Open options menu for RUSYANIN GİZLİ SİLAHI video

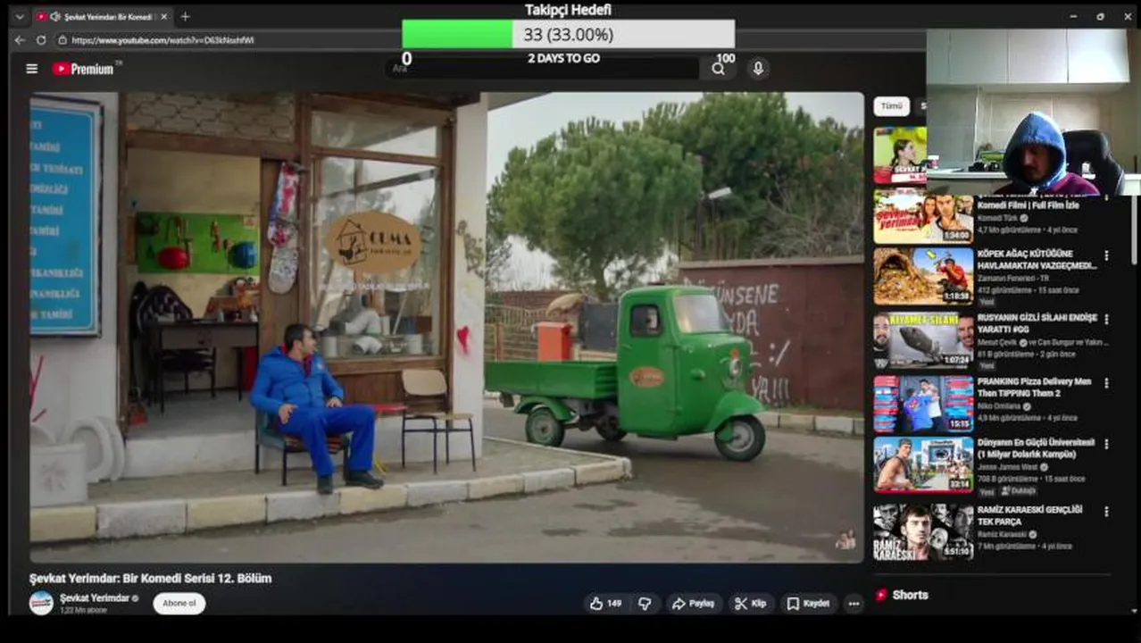point(1106,319)
